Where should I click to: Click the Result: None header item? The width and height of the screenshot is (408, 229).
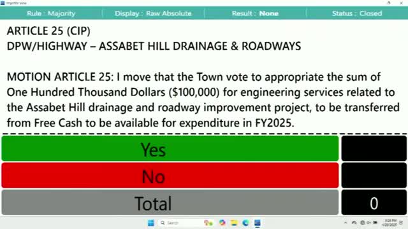click(255, 13)
